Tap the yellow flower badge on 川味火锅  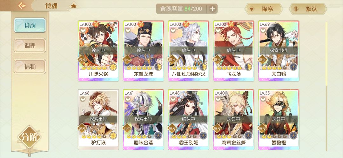click(113, 67)
